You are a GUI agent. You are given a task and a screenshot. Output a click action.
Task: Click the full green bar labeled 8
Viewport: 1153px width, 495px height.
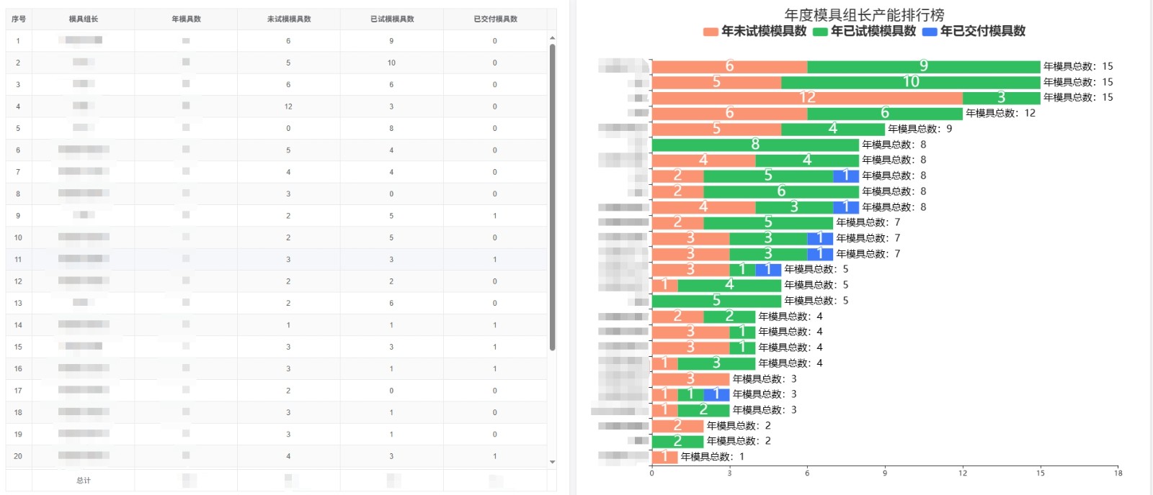(x=754, y=145)
